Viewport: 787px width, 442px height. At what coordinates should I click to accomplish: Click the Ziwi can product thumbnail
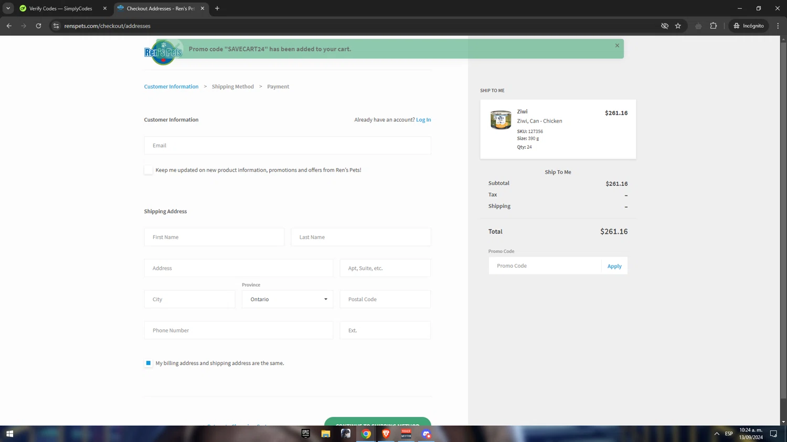coord(501,120)
